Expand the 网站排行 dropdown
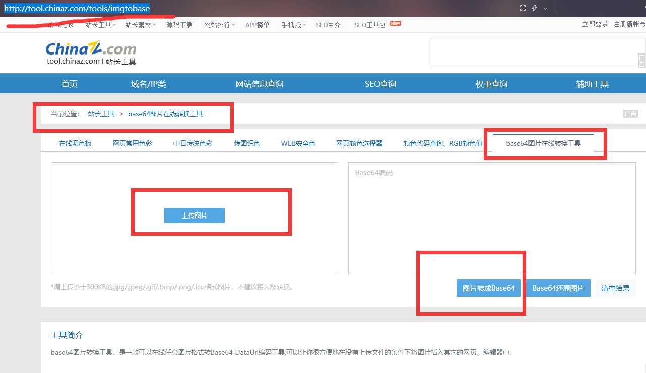646x373 pixels. pyautogui.click(x=220, y=25)
